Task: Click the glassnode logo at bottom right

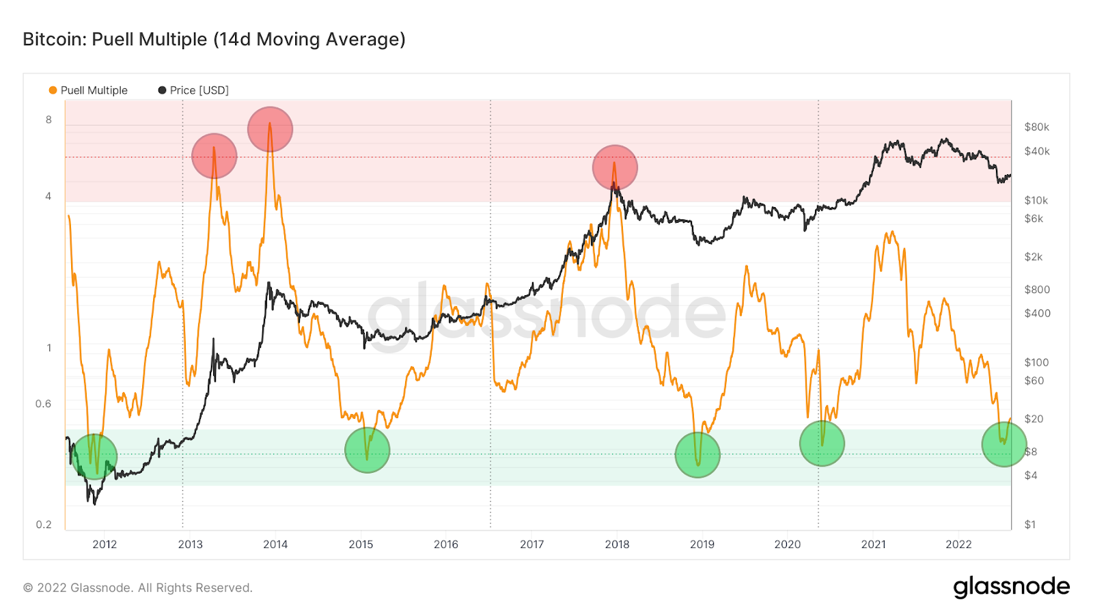Action: pyautogui.click(x=1012, y=587)
